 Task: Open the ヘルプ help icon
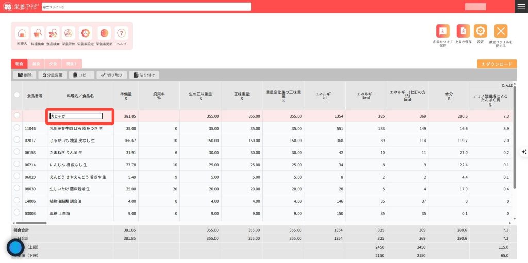click(x=121, y=34)
